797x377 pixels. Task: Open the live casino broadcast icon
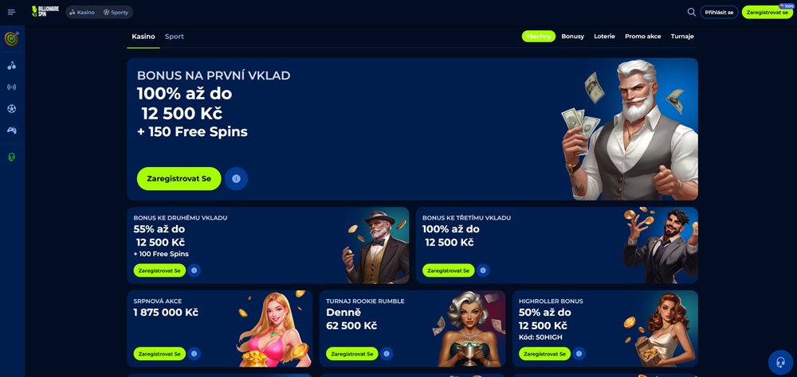point(12,87)
